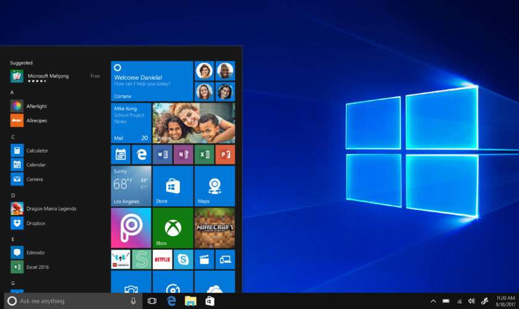Open the Cortana welcome tile
The width and height of the screenshot is (519, 309).
coord(152,81)
